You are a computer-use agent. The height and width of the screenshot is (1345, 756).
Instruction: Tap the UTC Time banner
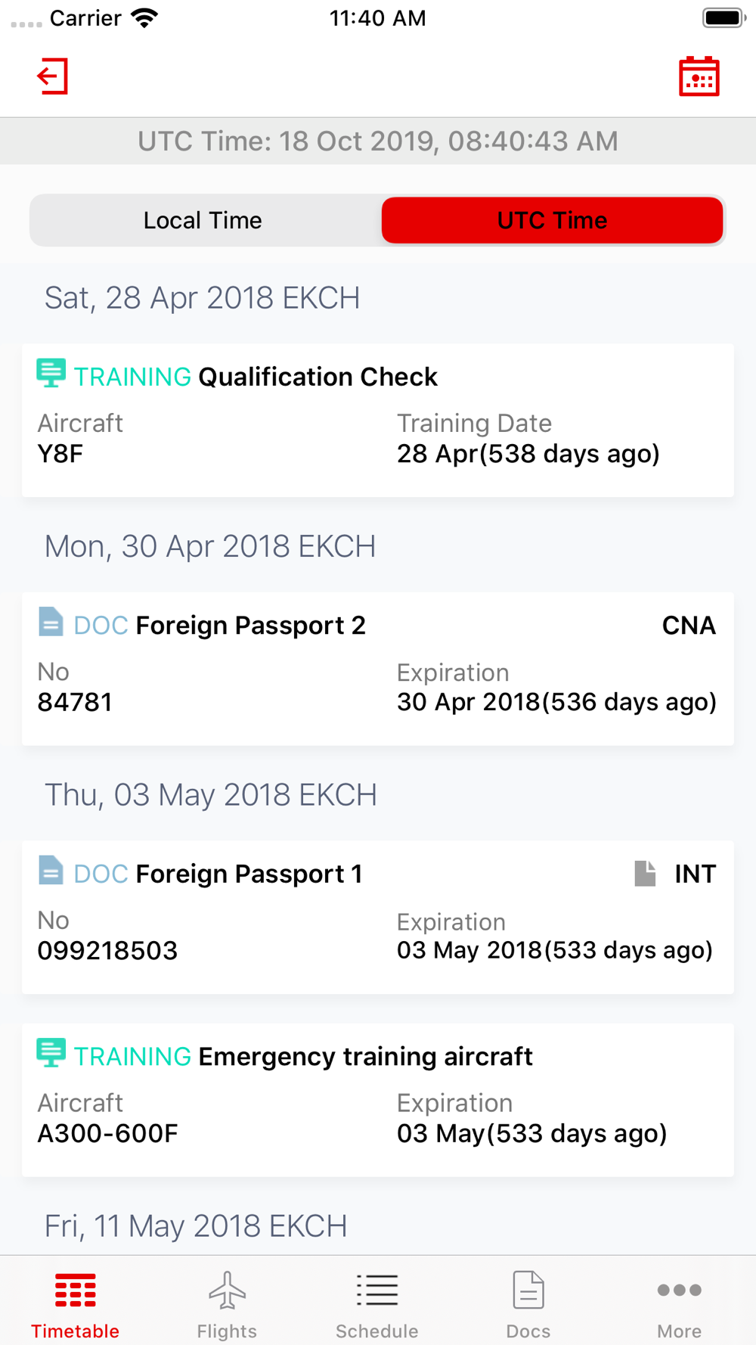point(378,141)
